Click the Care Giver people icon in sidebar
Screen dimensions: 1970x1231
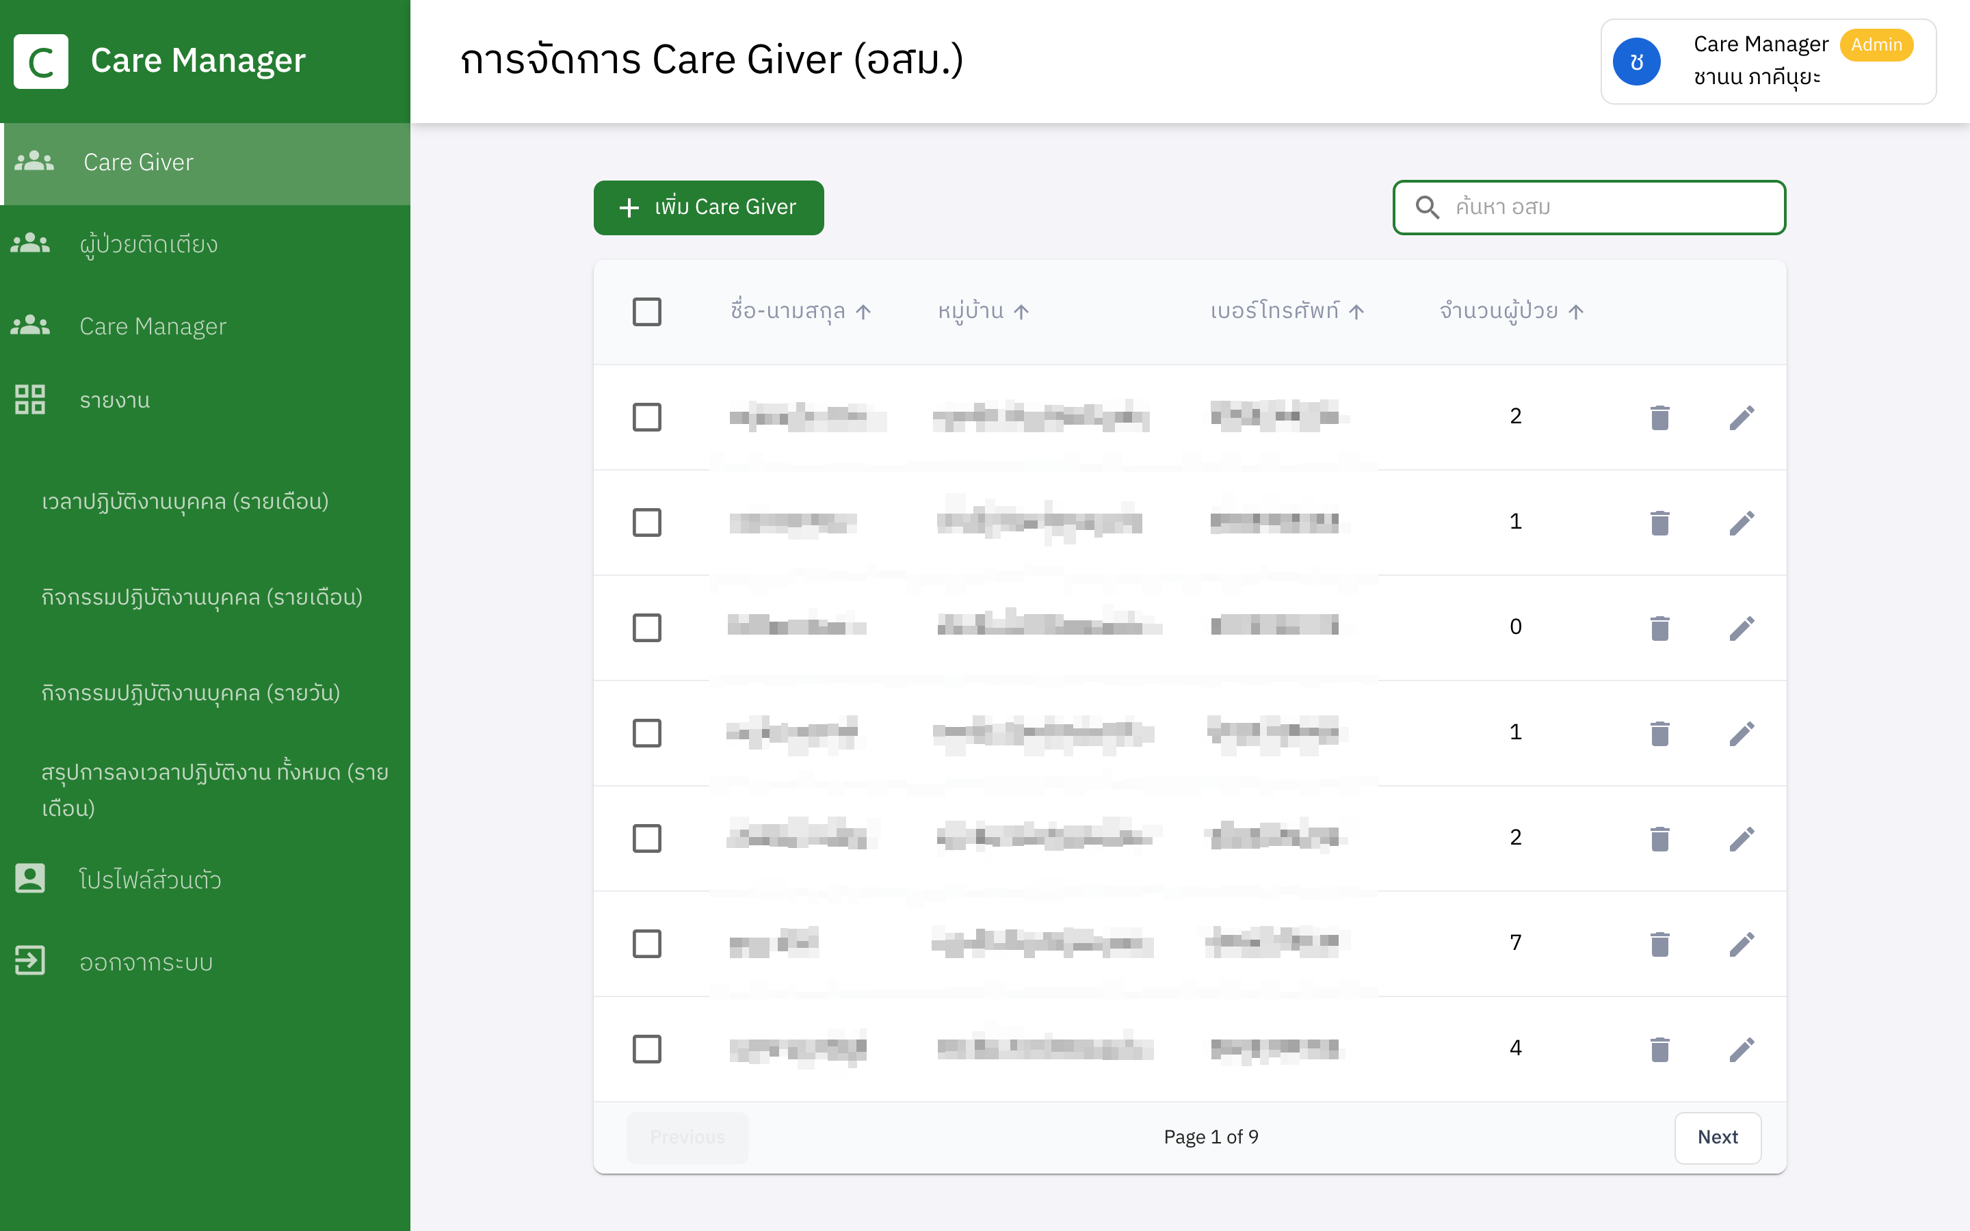click(x=35, y=161)
